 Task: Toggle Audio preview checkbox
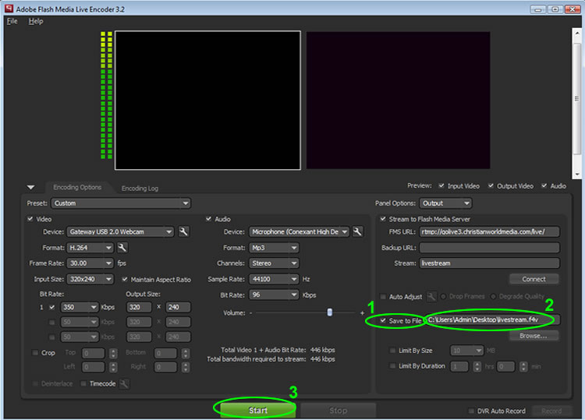(544, 185)
